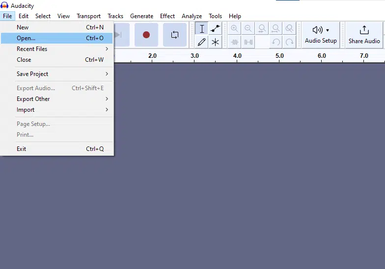Screen dimensions: 385x269
Task: Expand the Recent Files submenu
Action: (57, 49)
